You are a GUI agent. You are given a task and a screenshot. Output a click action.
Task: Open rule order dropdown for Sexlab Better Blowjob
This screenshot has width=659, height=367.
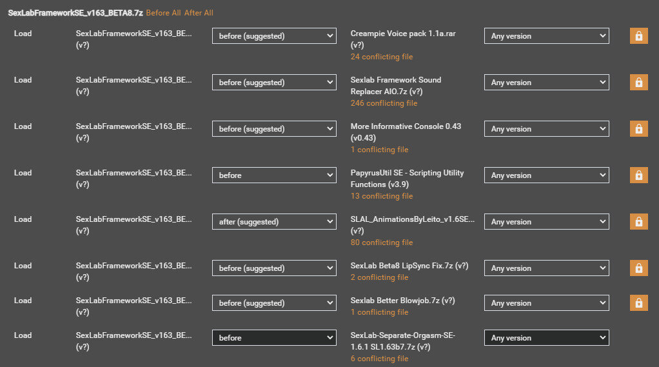(274, 303)
